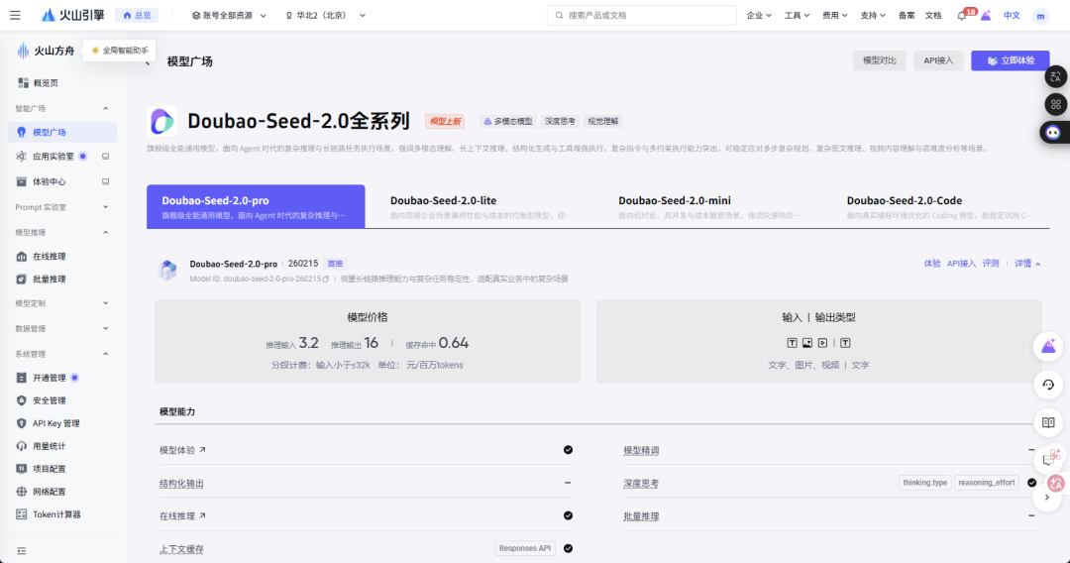
Task: Click the Responses API tag
Action: click(x=525, y=548)
